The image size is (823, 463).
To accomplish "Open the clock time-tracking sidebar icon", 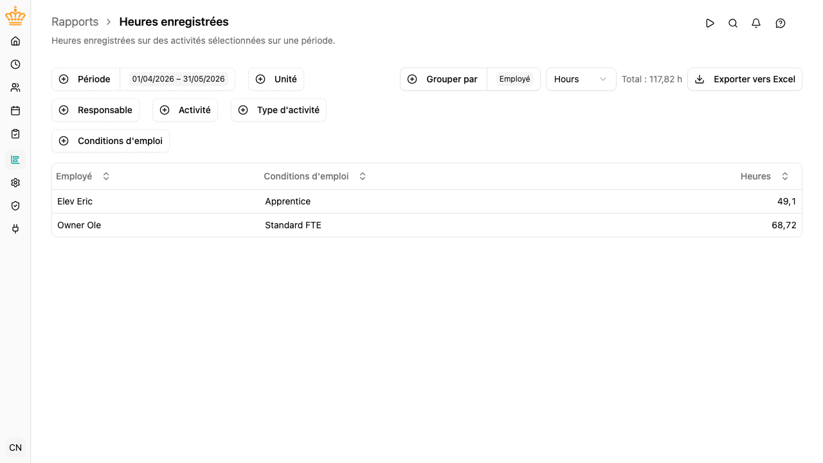I will (x=15, y=64).
